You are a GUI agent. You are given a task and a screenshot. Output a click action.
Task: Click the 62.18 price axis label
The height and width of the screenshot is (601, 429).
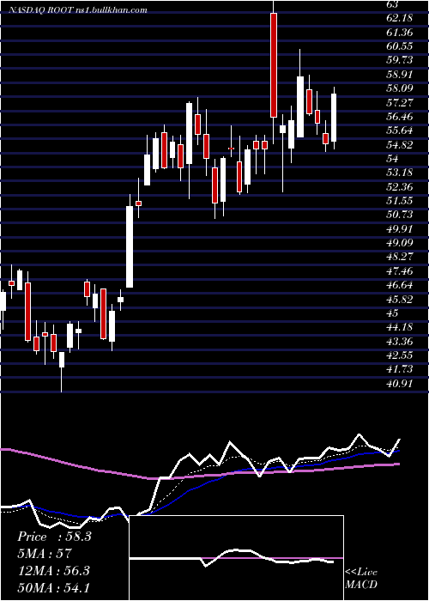[400, 18]
